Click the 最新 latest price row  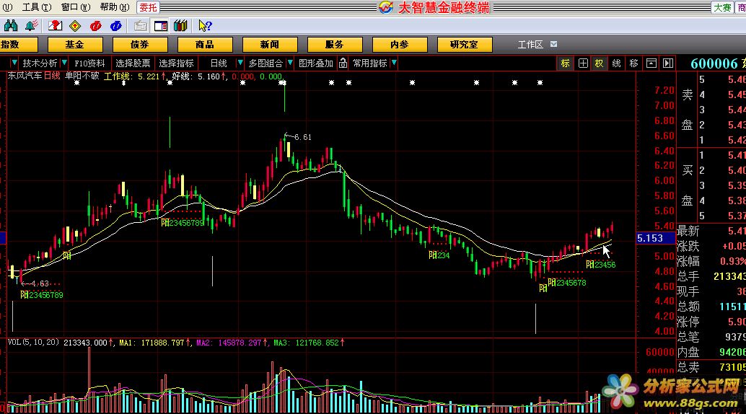(x=711, y=231)
